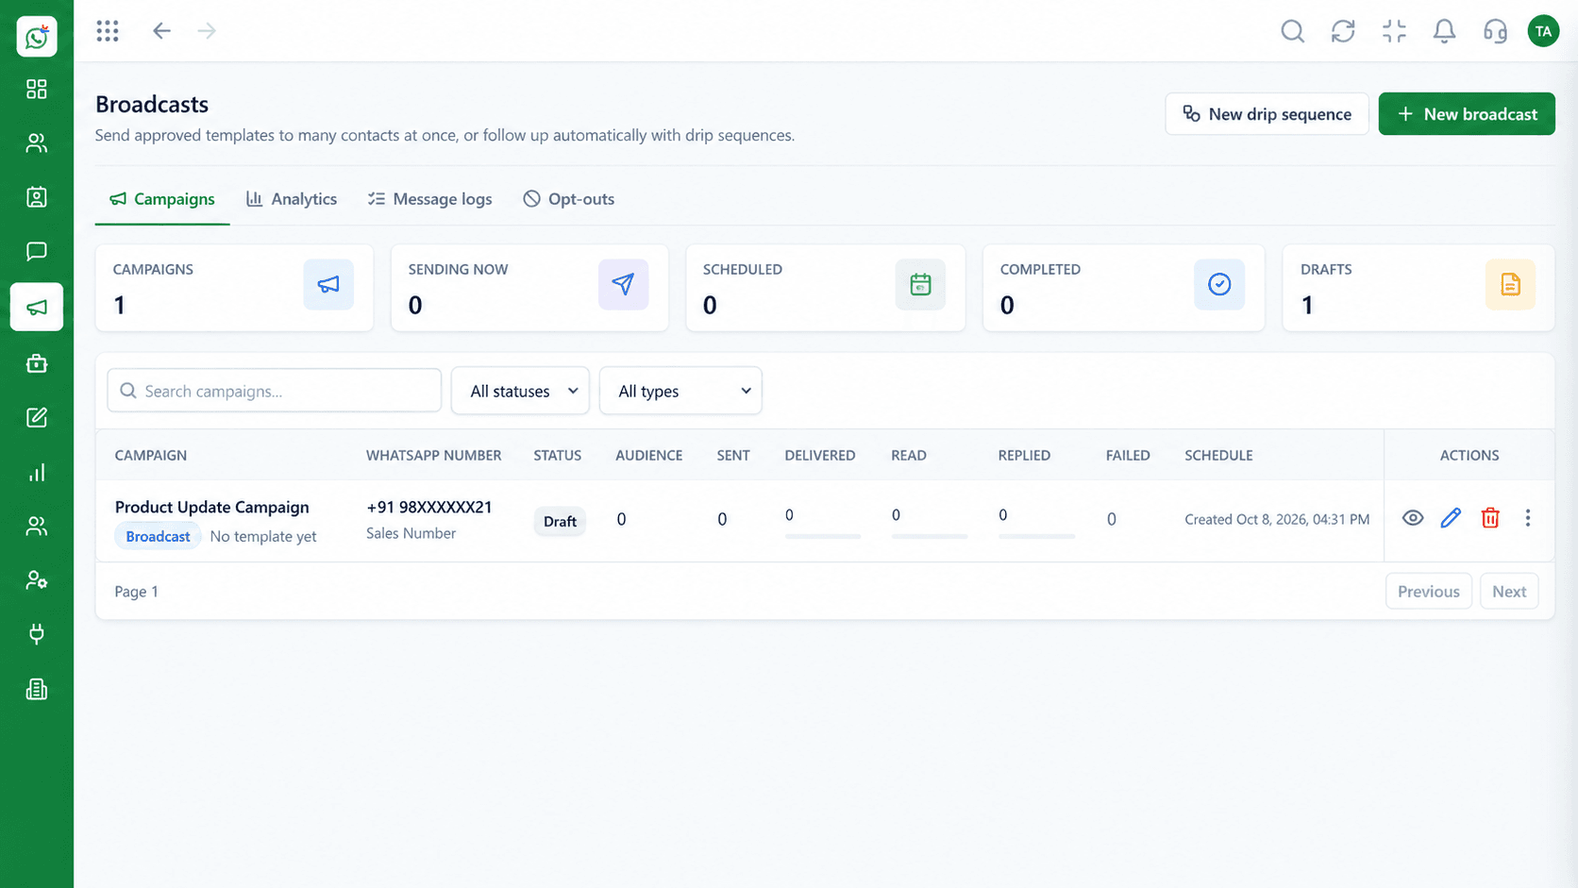Open more actions menu for campaign row
The height and width of the screenshot is (888, 1578).
tap(1528, 518)
